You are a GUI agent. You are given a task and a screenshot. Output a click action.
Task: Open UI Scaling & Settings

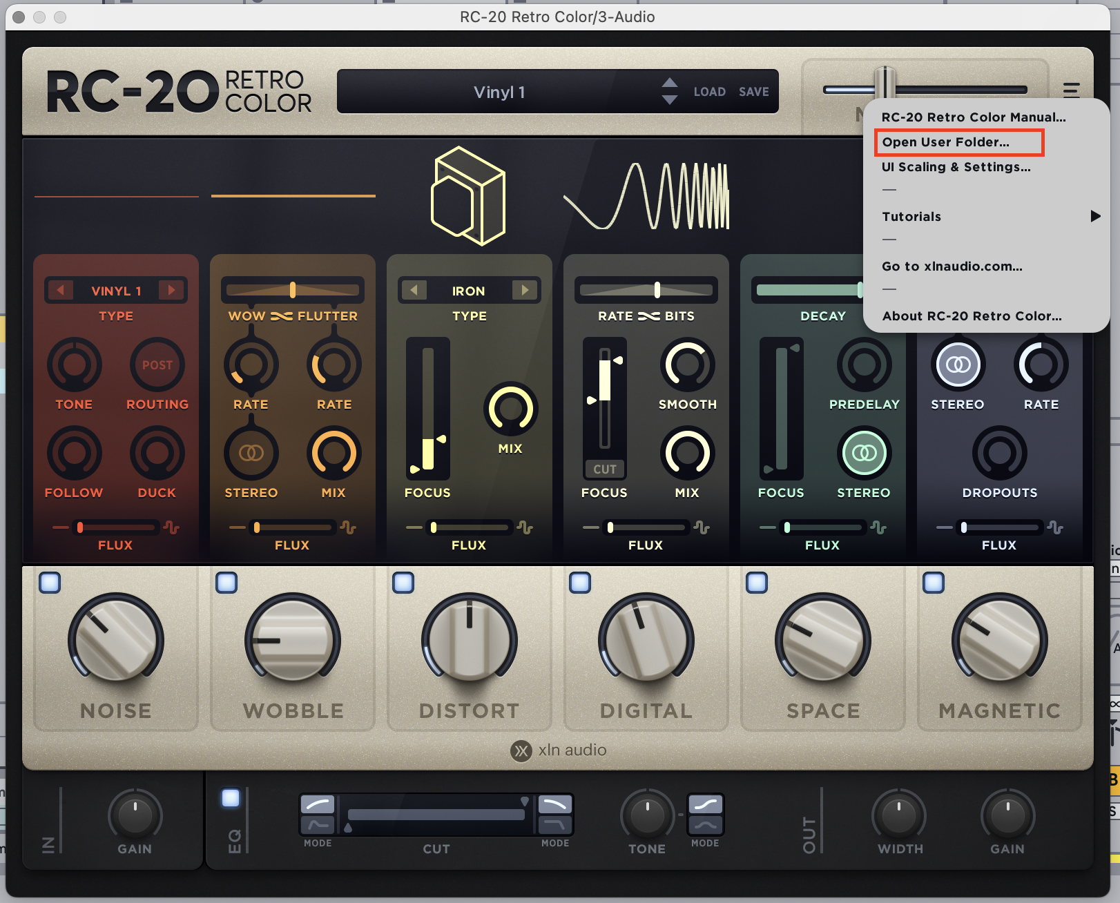[956, 167]
